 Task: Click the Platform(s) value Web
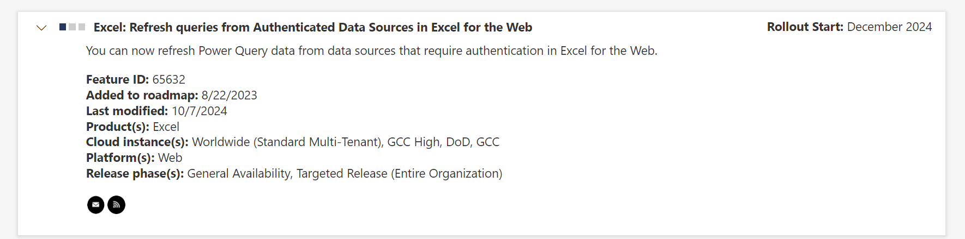tap(170, 158)
